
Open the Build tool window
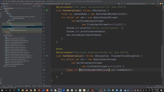click(x=40, y=86)
